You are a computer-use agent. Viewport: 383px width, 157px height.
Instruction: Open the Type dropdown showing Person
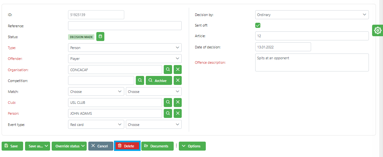point(125,48)
